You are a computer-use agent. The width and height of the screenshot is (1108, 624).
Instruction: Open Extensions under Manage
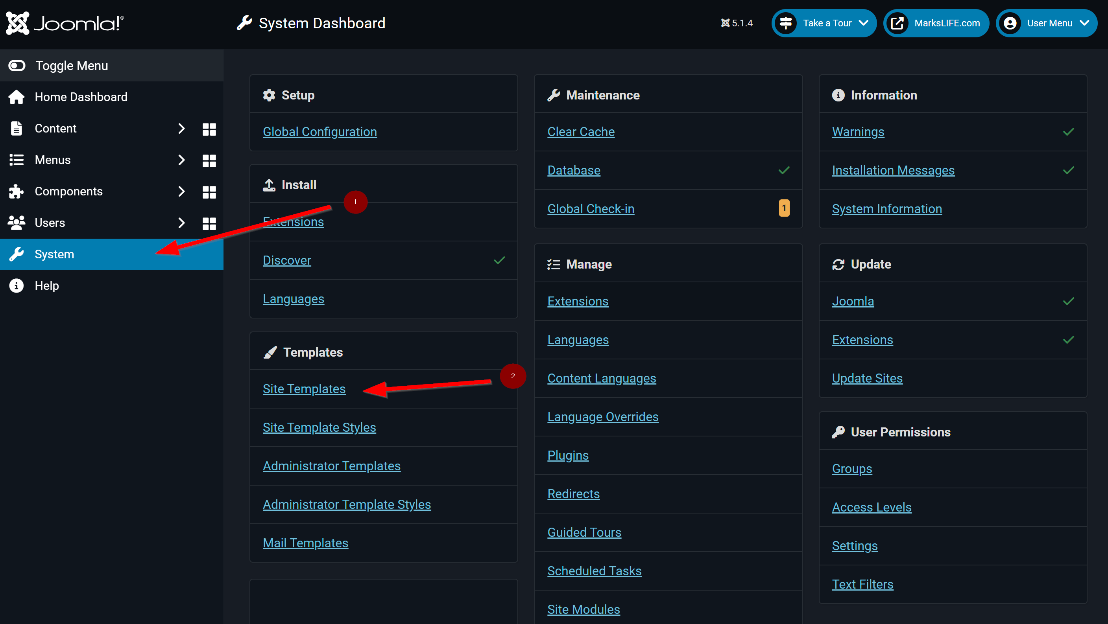pos(578,301)
